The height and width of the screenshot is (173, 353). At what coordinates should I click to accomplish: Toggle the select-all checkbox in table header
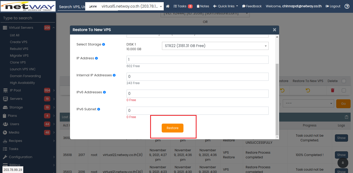coord(344,81)
